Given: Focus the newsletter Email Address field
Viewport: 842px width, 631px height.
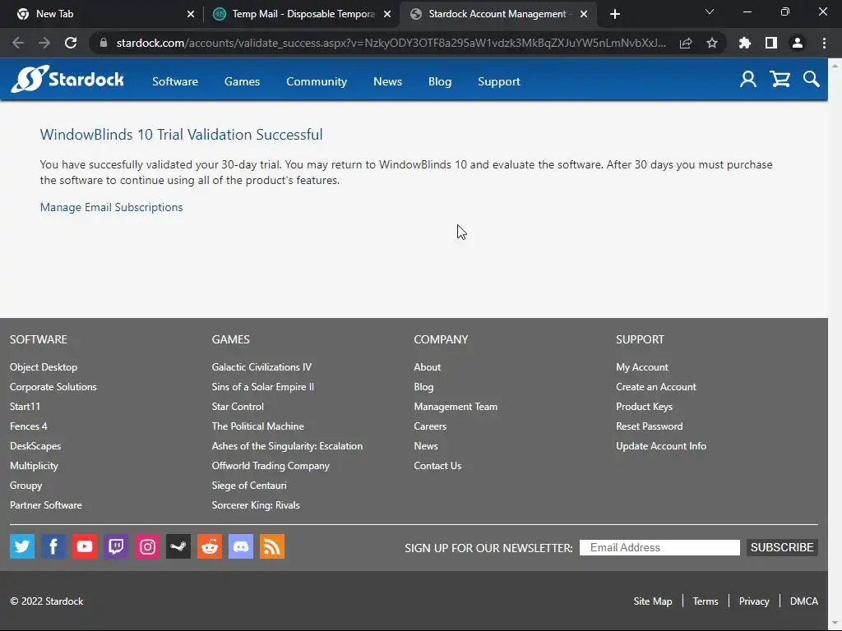Looking at the screenshot, I should click(659, 547).
